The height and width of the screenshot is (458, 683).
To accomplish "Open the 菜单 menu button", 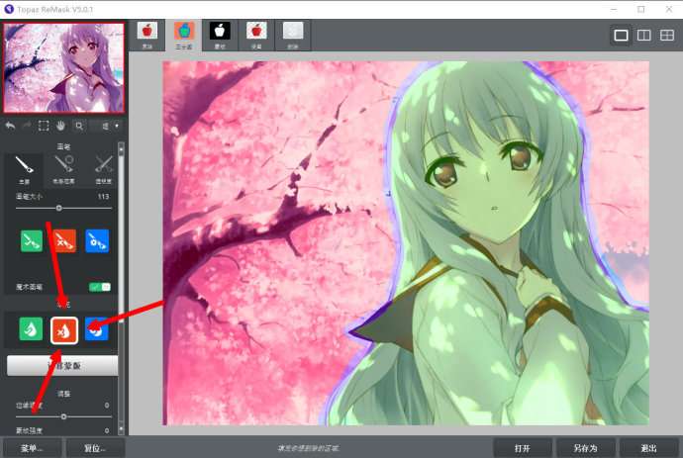I will point(31,448).
